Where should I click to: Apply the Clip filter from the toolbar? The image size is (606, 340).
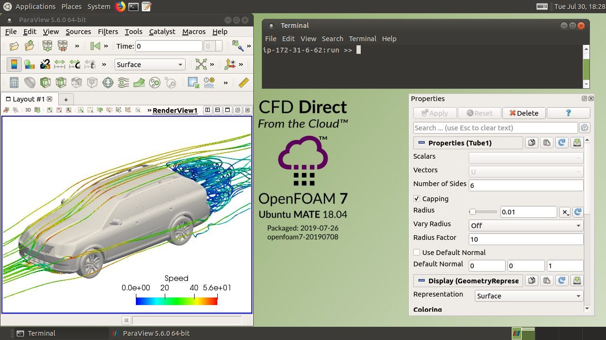pyautogui.click(x=45, y=83)
